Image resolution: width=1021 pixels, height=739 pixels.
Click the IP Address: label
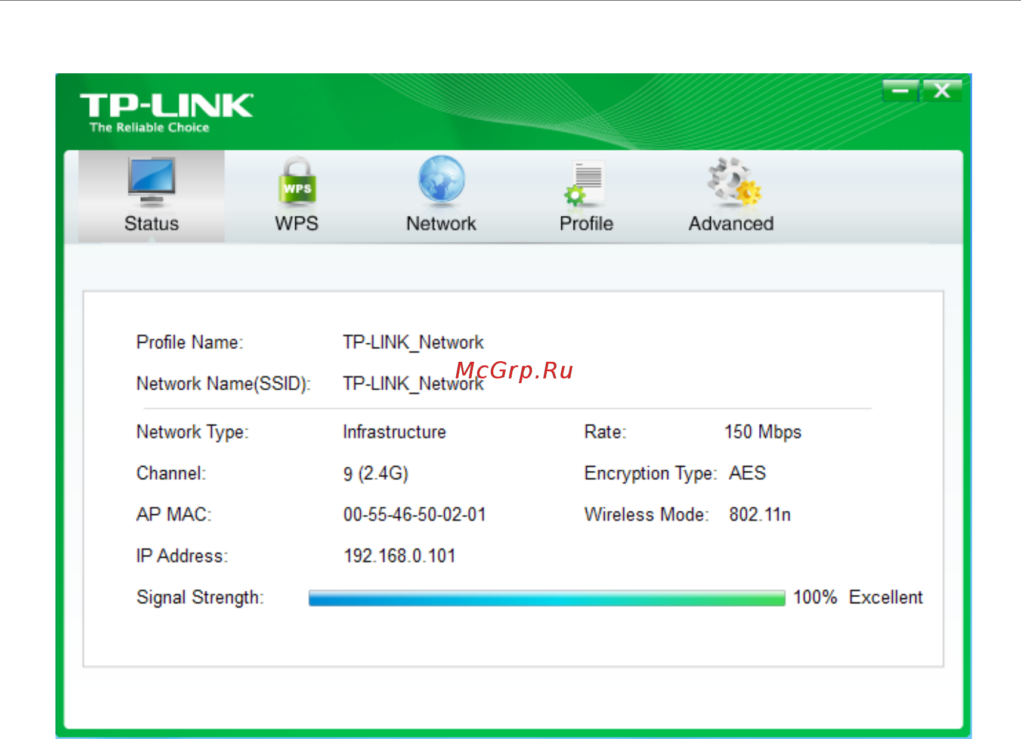(x=182, y=556)
